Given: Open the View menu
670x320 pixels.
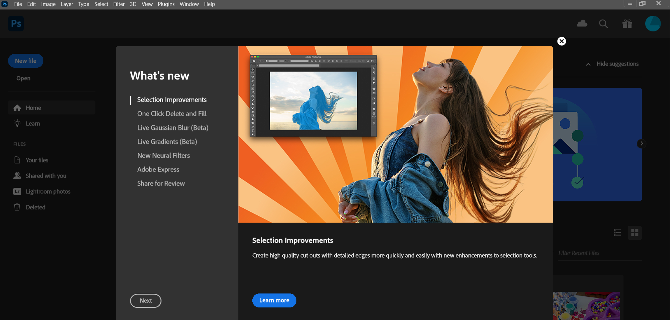Looking at the screenshot, I should coord(147,4).
